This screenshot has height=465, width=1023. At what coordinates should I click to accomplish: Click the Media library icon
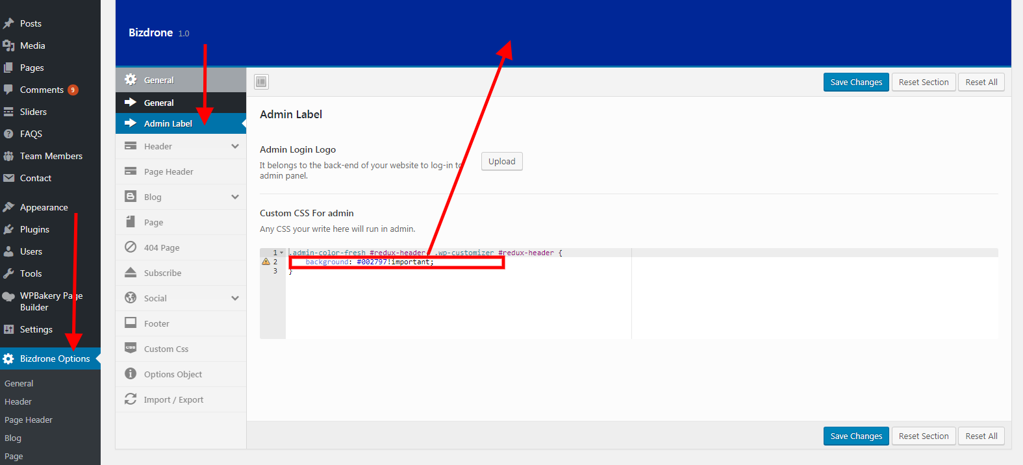point(8,45)
